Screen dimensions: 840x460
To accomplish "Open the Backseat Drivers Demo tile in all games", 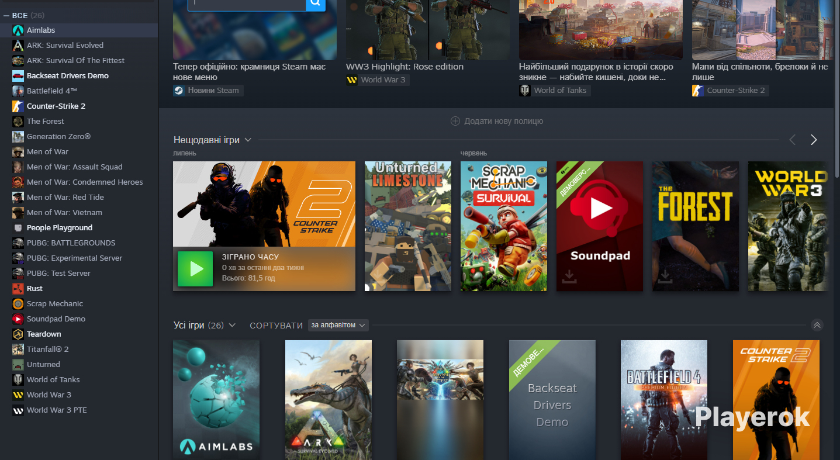I will [552, 400].
